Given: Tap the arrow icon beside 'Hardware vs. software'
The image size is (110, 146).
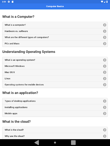Looking at the screenshot, I should [x=105, y=31].
